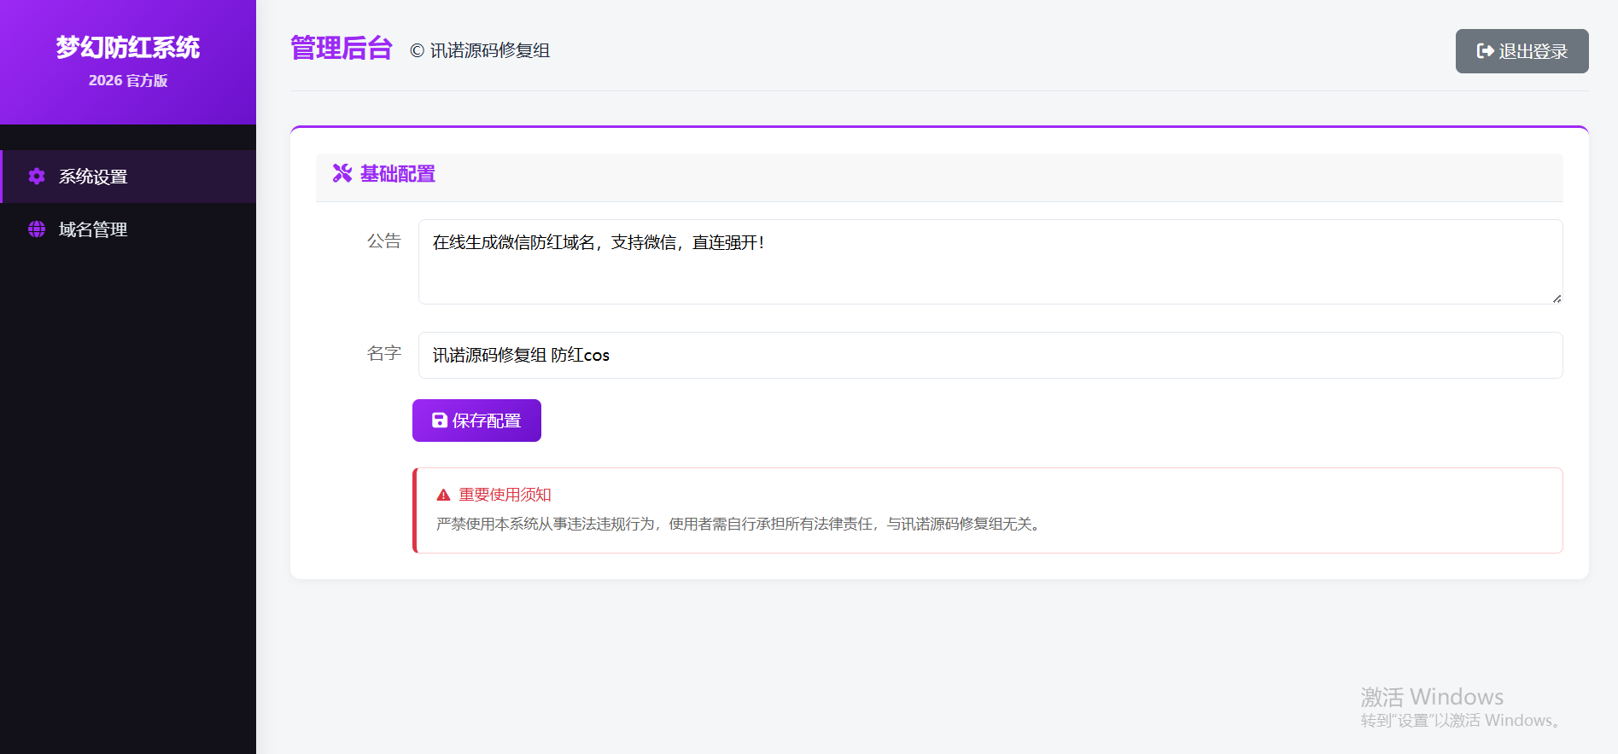Click into the 名字 input field
1618x754 pixels.
[x=990, y=355]
